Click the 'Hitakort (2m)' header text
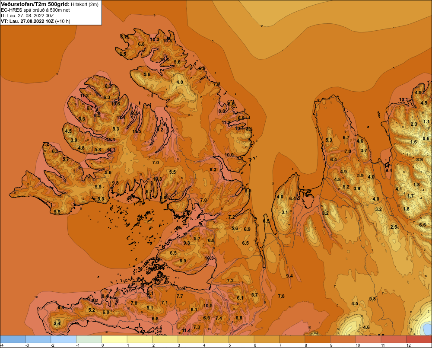The width and height of the screenshot is (432, 348). (x=85, y=4)
